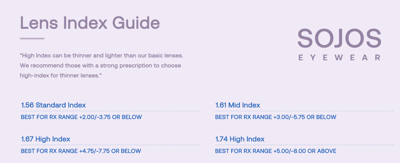Click the dotted divider under 1.74 High Index
The width and height of the screenshot is (400, 163).
pyautogui.click(x=304, y=145)
